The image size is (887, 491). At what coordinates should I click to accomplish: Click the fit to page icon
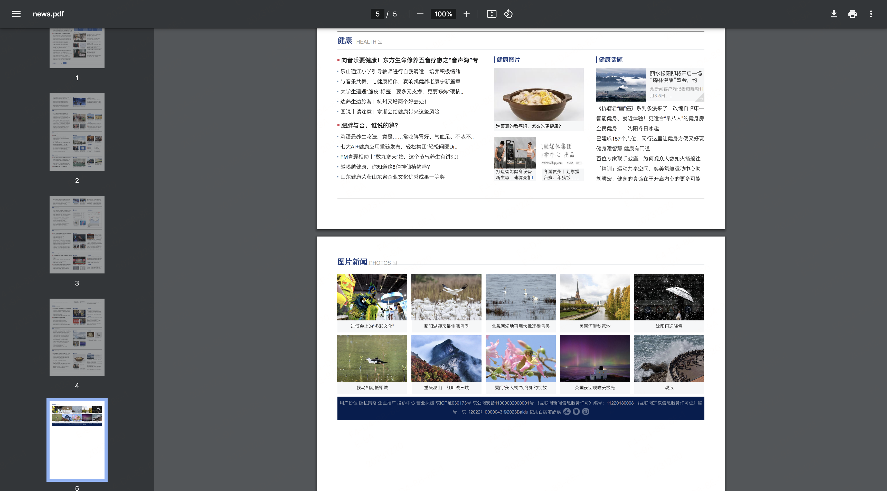pos(491,14)
